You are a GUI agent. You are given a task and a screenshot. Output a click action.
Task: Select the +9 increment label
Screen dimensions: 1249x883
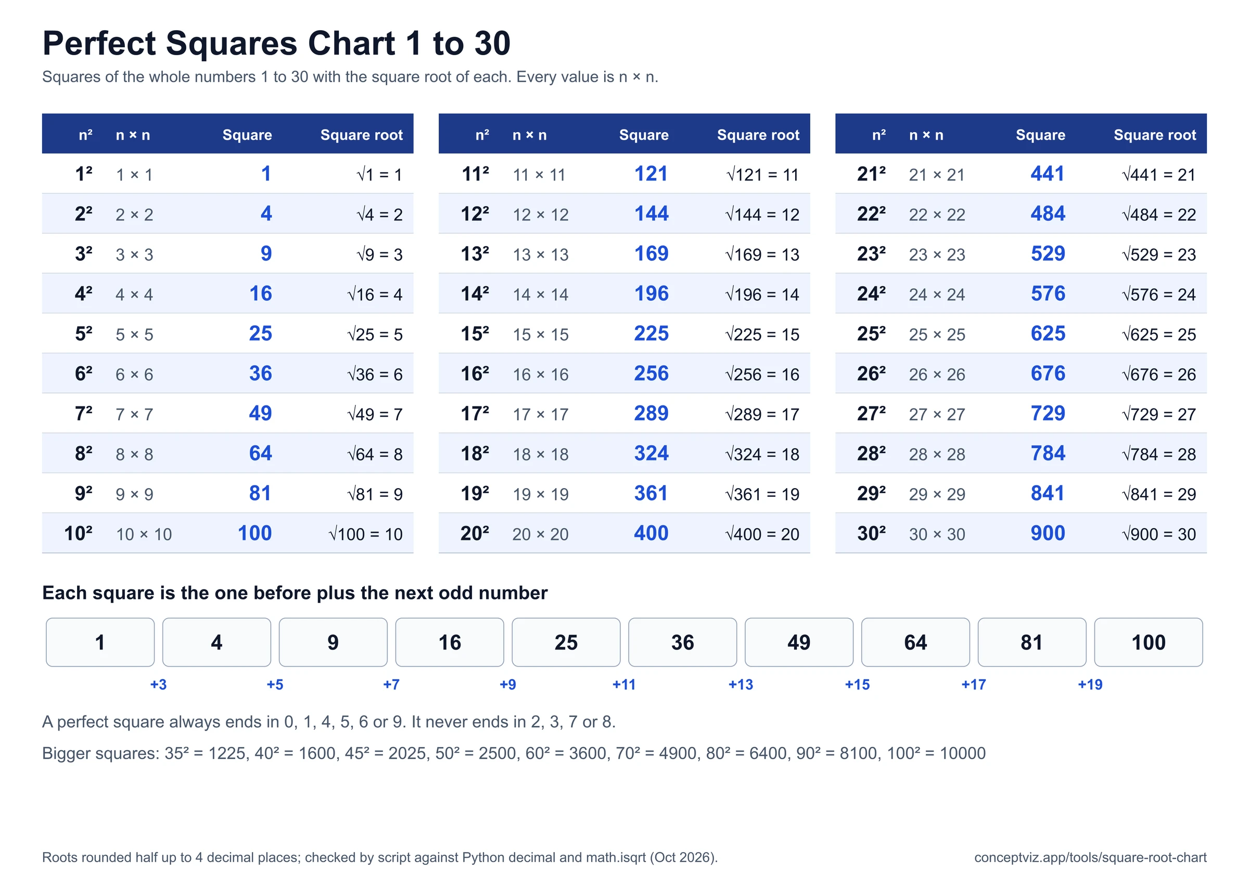pos(507,684)
